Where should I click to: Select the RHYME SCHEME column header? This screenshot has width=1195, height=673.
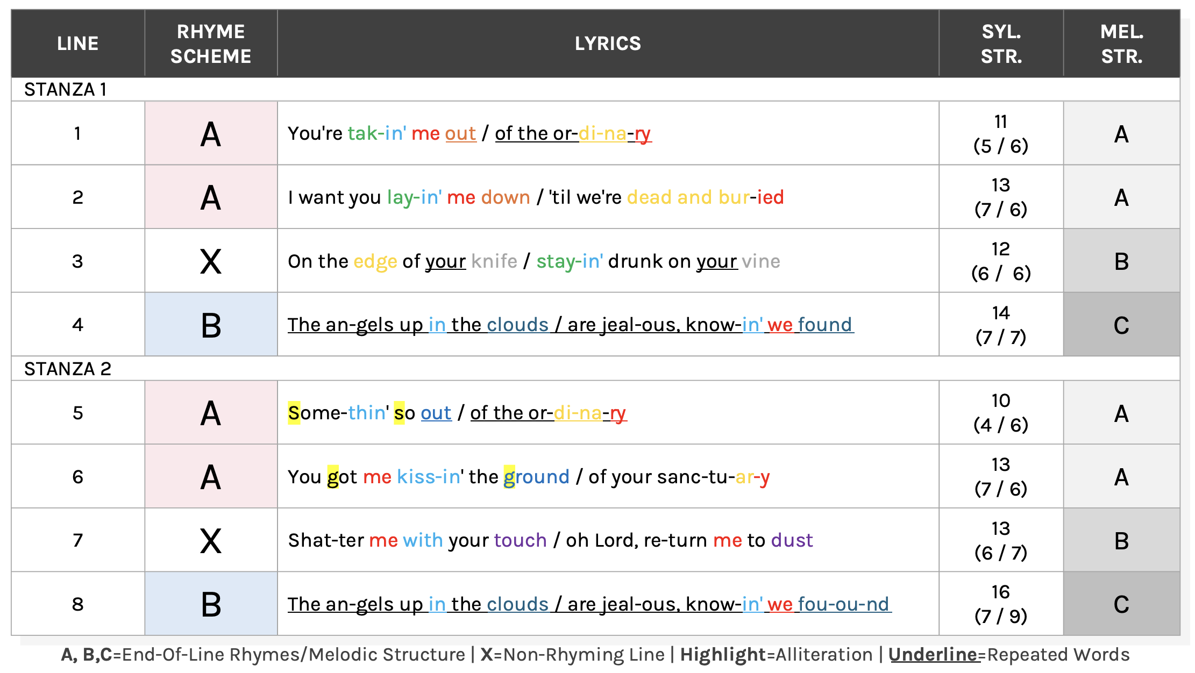[x=211, y=43]
